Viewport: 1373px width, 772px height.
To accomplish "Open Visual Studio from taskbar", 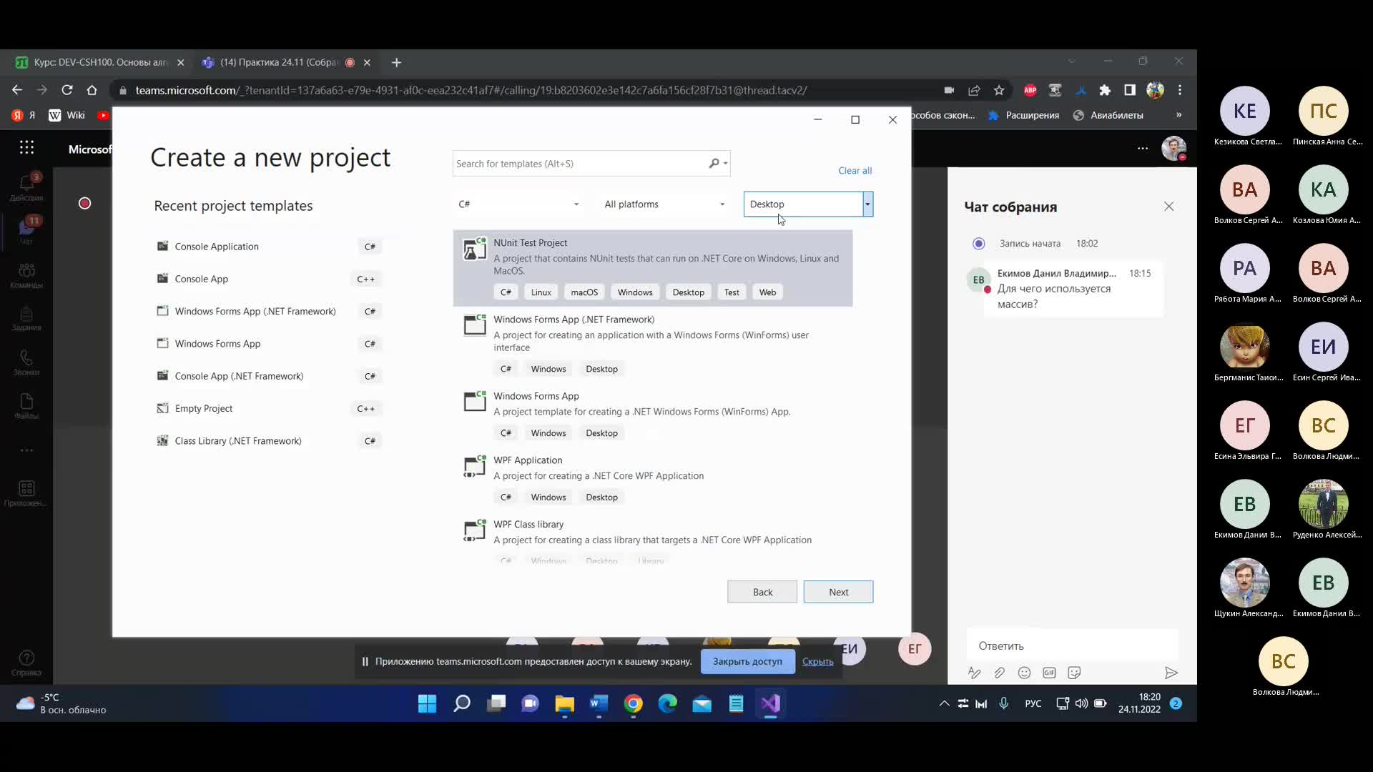I will tap(770, 704).
